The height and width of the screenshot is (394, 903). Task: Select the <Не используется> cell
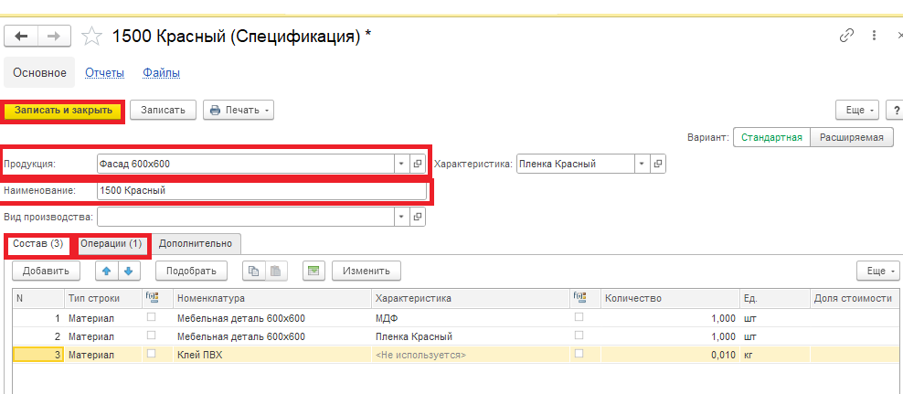click(x=470, y=355)
